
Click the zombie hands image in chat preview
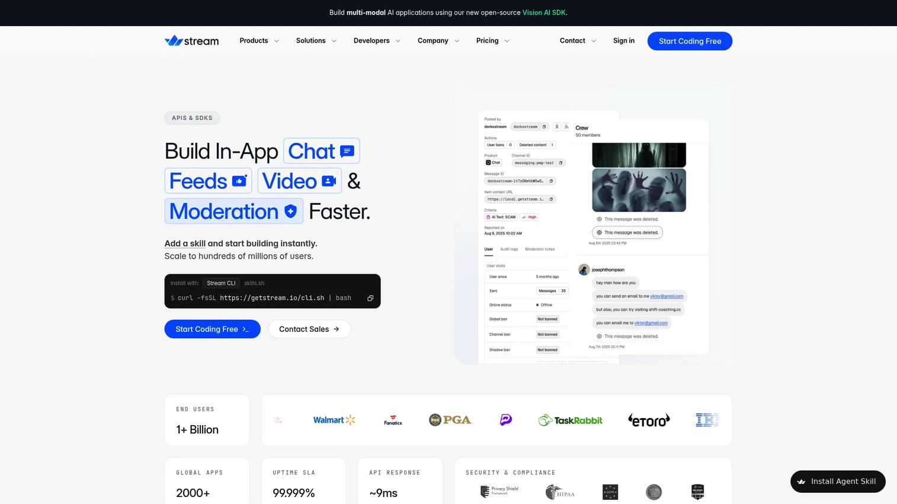coord(639,190)
